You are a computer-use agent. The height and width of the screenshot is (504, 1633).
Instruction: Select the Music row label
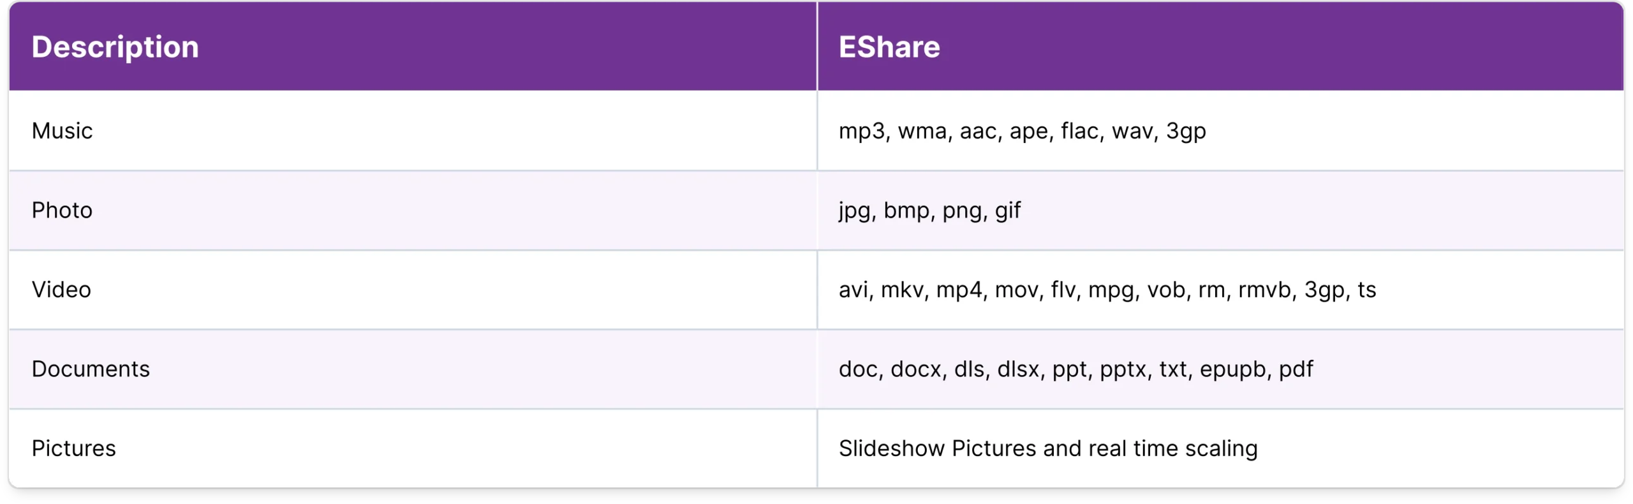[63, 131]
